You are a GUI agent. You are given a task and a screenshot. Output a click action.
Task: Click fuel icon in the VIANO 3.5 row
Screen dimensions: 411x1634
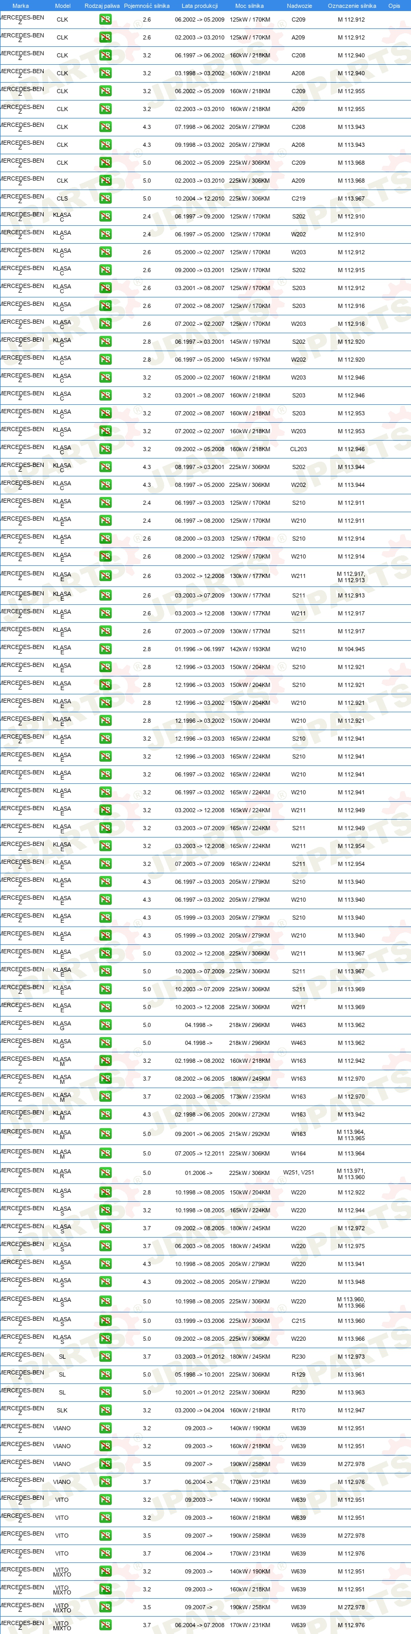pos(105,1464)
